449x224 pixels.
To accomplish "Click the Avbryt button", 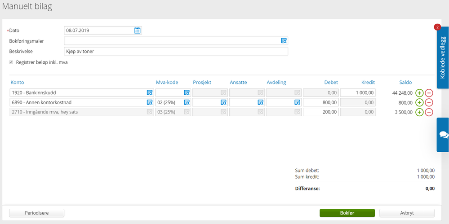I will pyautogui.click(x=407, y=213).
